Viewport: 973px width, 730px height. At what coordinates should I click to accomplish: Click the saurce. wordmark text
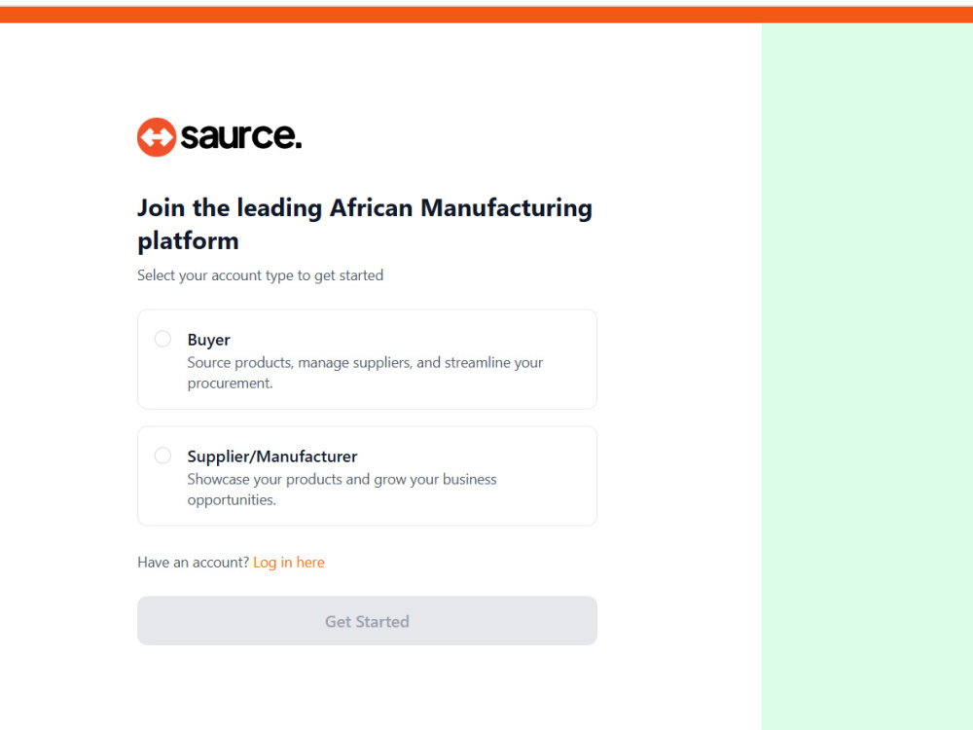(240, 136)
